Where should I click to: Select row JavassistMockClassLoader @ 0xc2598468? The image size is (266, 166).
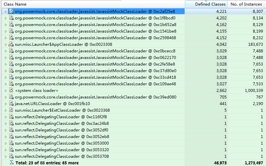(133, 38)
